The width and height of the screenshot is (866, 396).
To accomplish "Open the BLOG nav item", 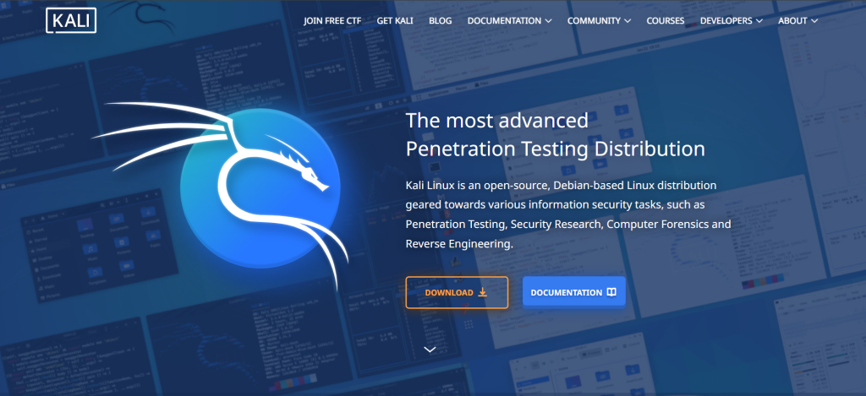I will point(440,21).
